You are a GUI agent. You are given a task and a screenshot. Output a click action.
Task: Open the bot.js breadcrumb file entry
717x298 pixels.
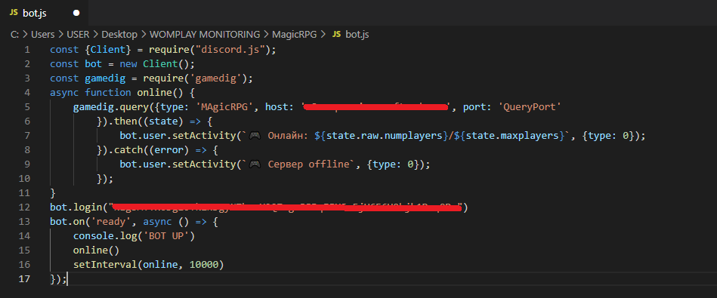(357, 34)
